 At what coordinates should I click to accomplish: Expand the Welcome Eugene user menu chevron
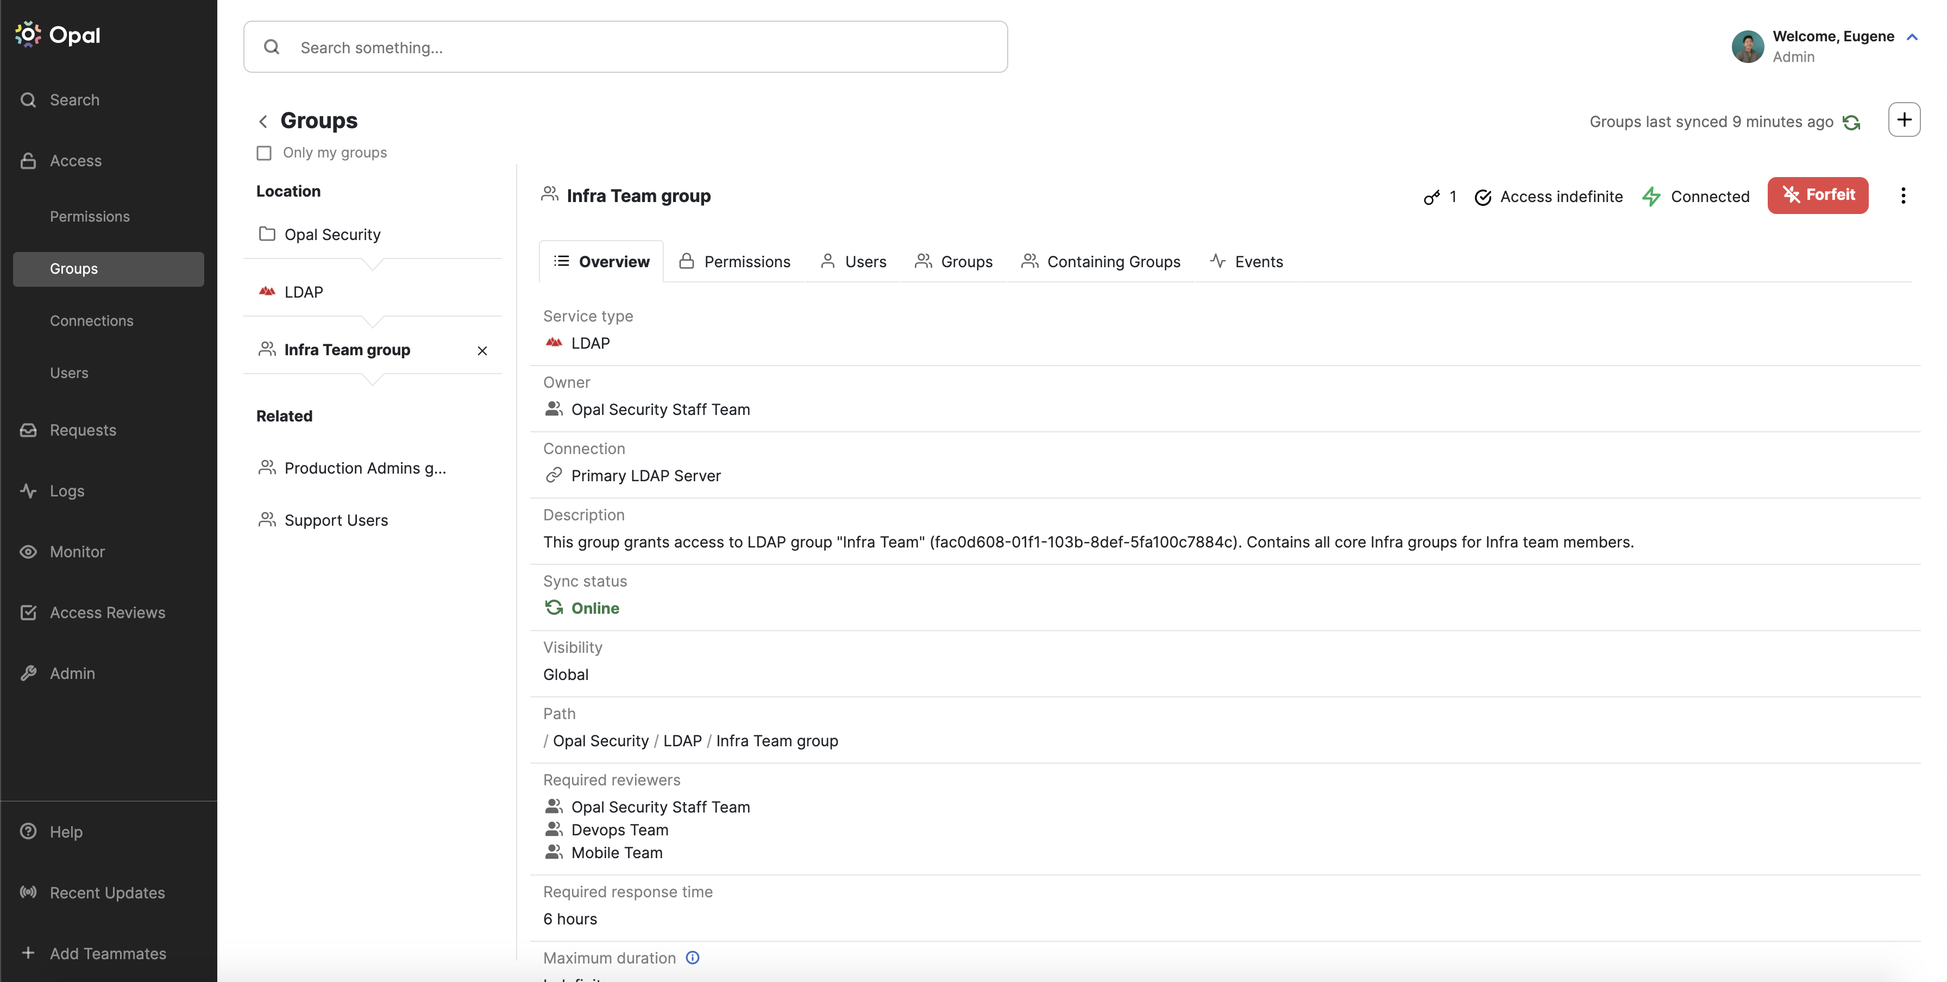[x=1912, y=37]
